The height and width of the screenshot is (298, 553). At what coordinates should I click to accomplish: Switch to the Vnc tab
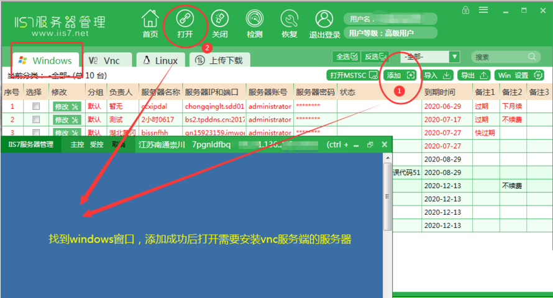point(107,61)
